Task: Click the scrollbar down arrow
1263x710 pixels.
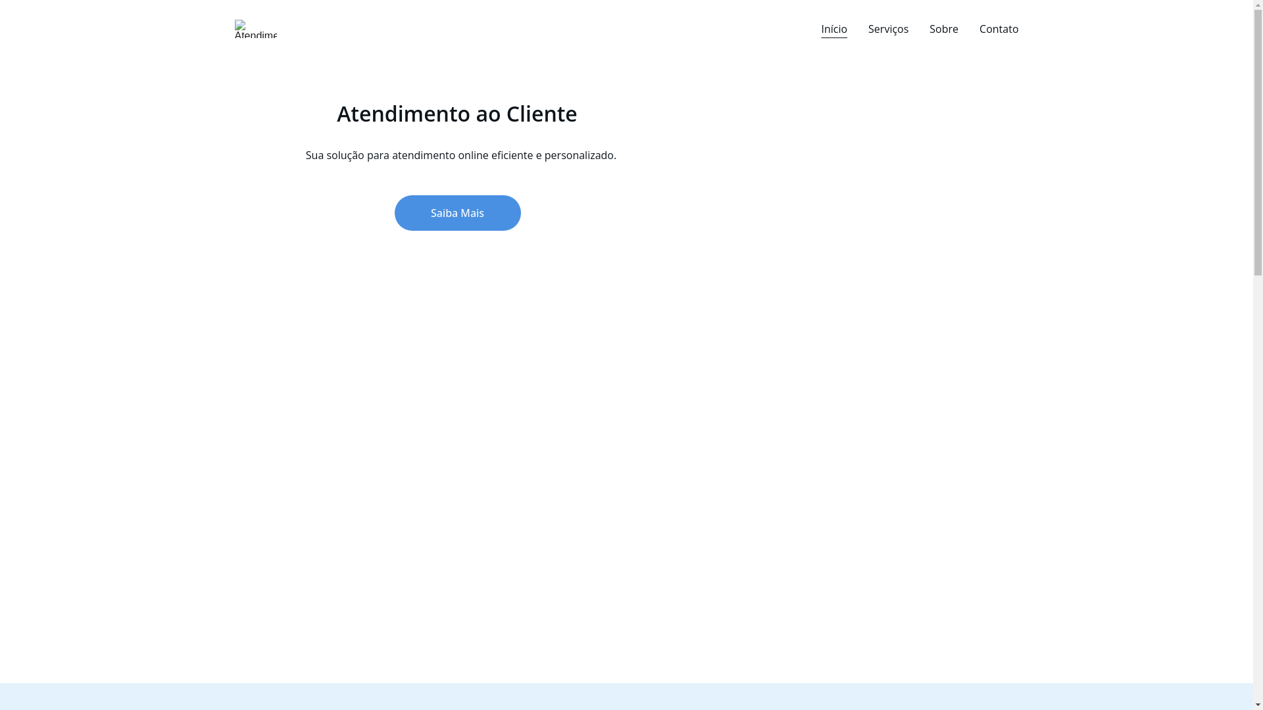Action: coord(1258,705)
